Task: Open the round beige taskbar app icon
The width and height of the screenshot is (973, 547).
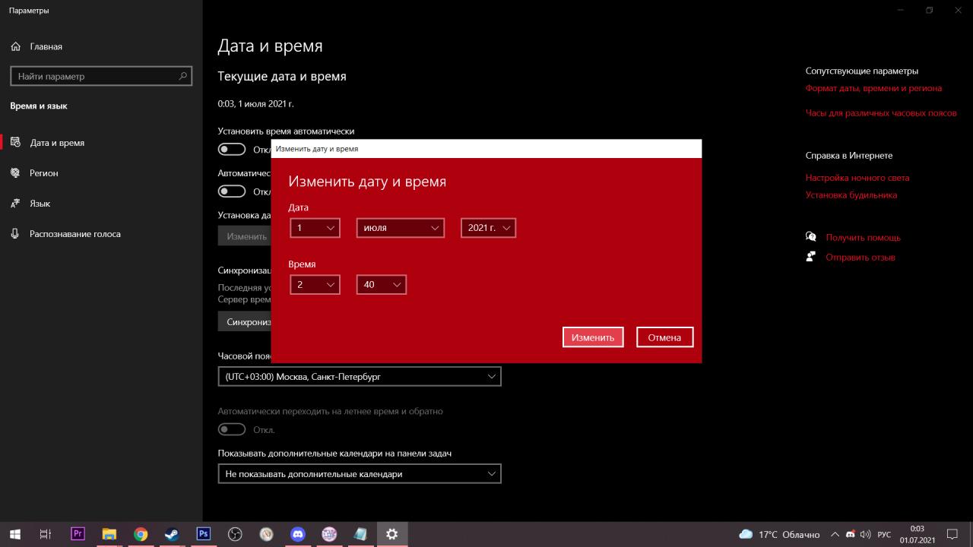Action: pos(266,534)
